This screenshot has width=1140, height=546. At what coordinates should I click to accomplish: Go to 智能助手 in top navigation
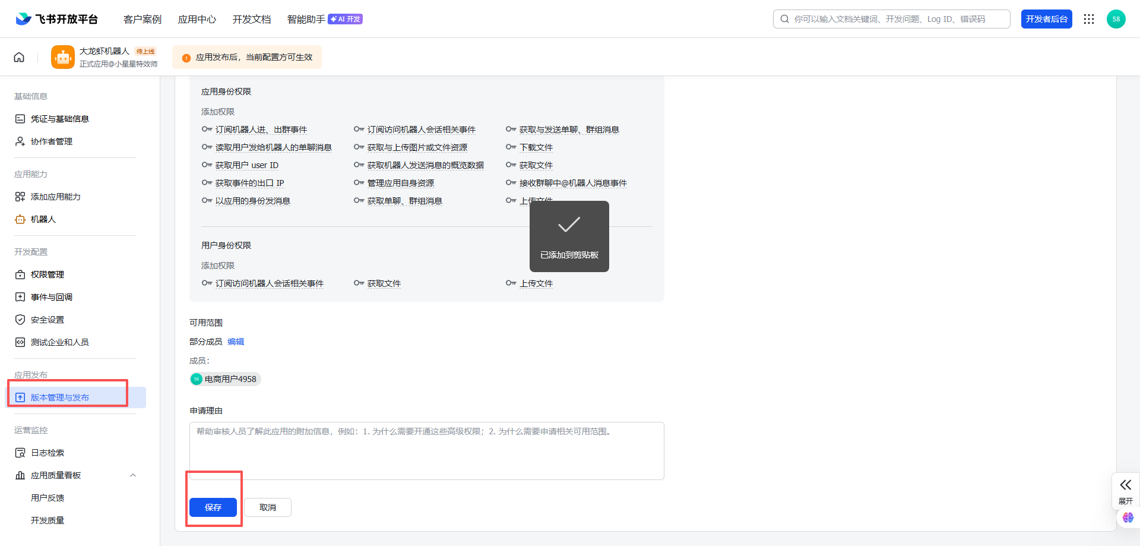click(x=306, y=19)
